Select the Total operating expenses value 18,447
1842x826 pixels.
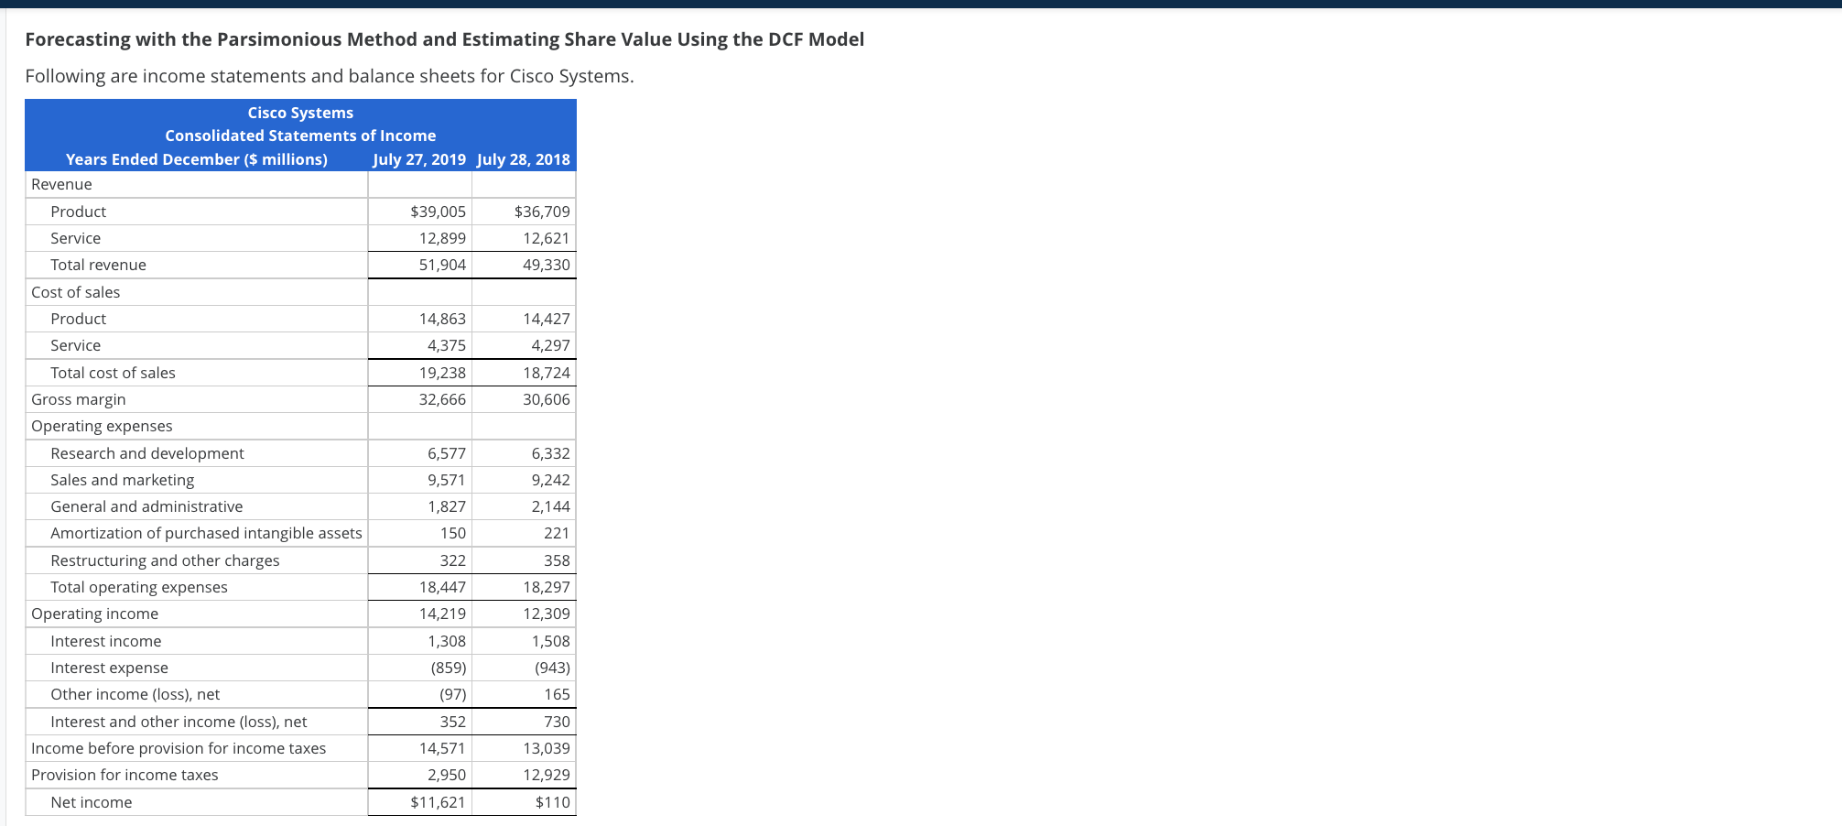445,587
